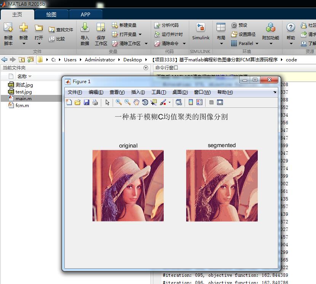Click Analyze Code (分析代码)
The image size is (316, 284).
(x=166, y=25)
